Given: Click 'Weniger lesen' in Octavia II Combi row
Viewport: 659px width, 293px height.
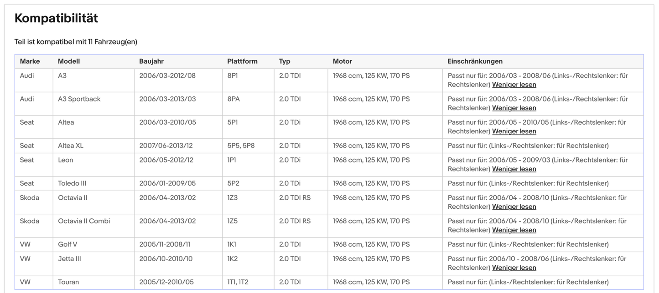Looking at the screenshot, I should point(514,230).
